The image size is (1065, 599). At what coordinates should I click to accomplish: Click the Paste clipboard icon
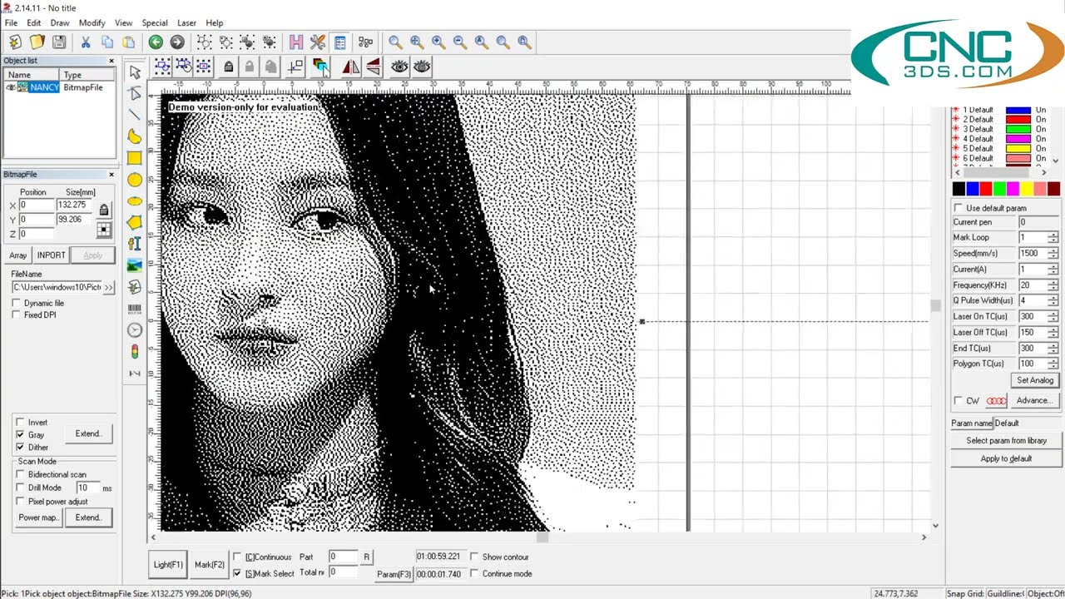pos(128,42)
